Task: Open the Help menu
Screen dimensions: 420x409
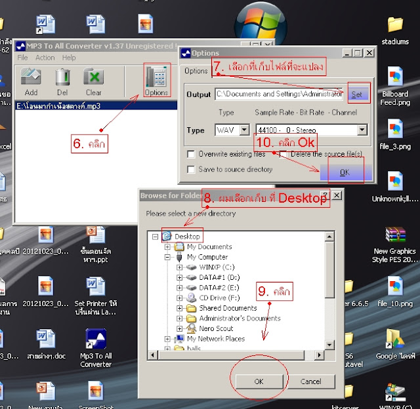Action: [69, 58]
